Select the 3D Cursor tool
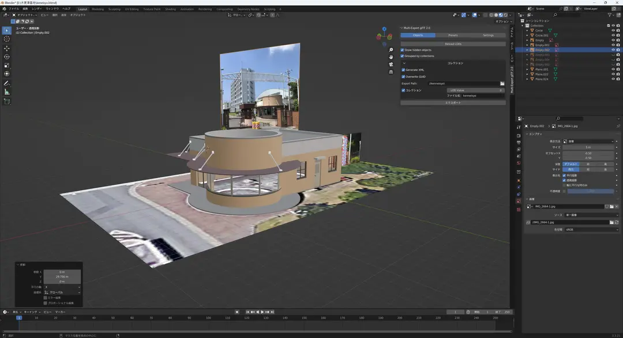 7,39
